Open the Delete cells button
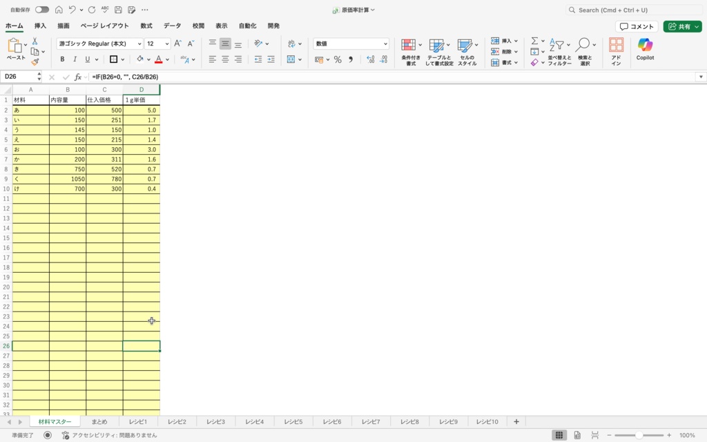This screenshot has height=442, width=707. (504, 51)
